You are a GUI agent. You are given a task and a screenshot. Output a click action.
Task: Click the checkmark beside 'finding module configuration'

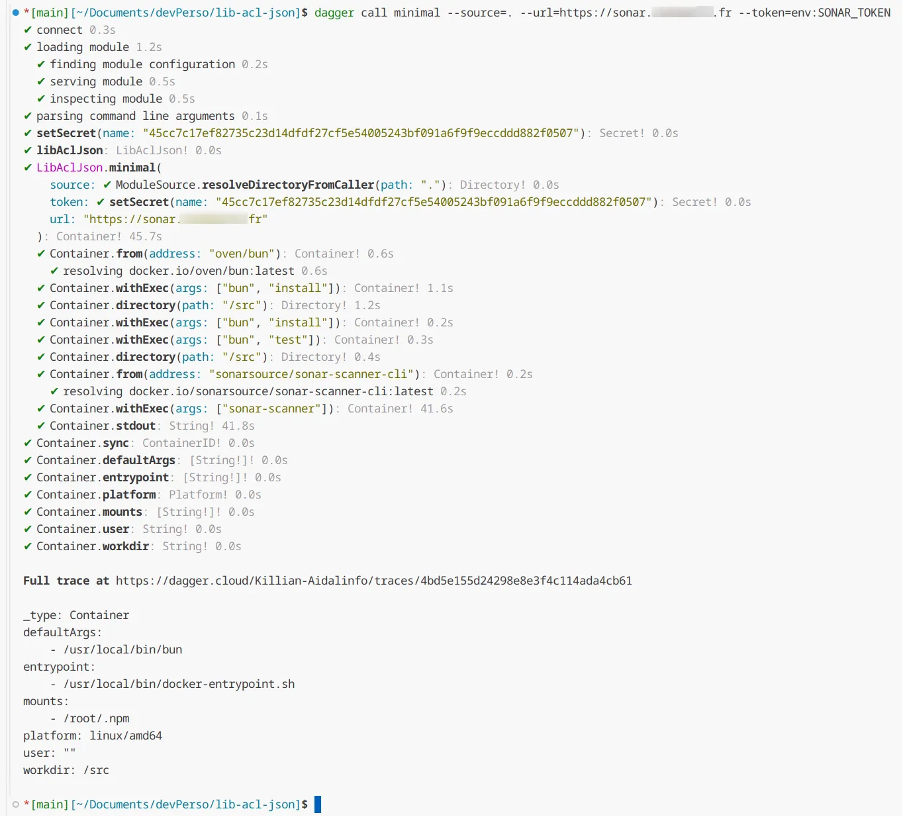click(x=41, y=64)
